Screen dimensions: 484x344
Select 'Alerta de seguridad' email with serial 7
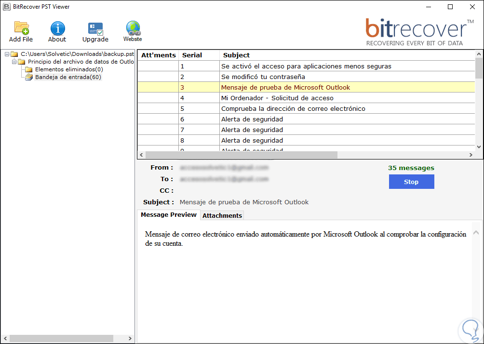(306, 130)
